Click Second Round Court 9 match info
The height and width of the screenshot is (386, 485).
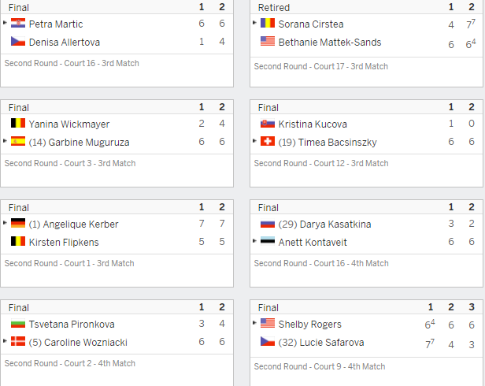click(x=320, y=366)
